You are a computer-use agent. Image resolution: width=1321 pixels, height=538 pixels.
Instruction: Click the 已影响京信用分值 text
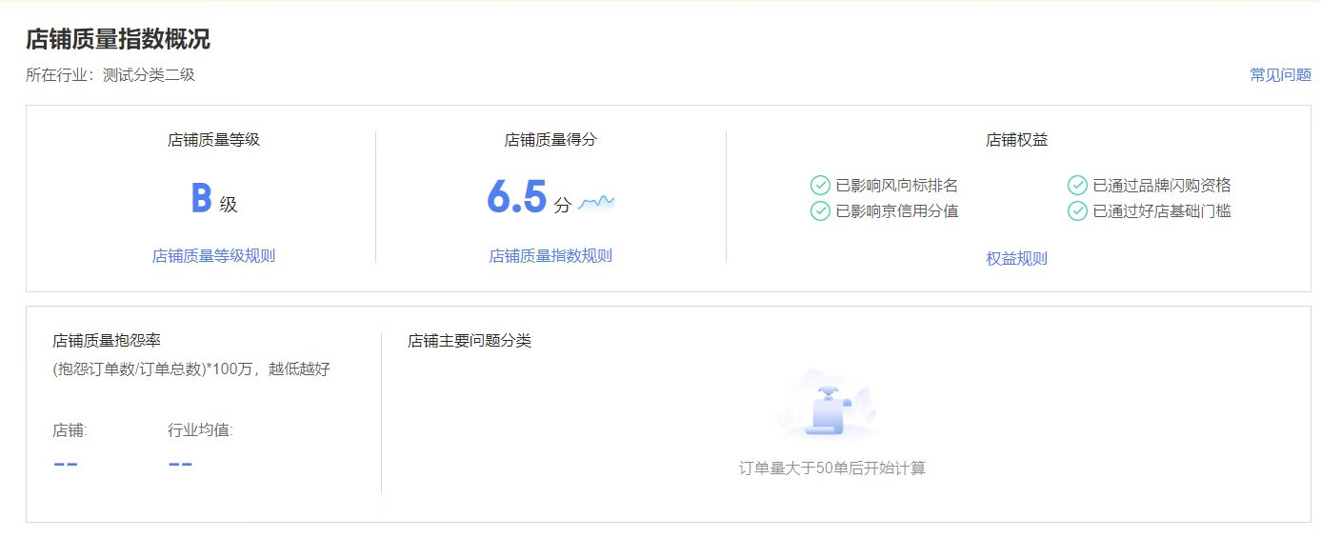[x=896, y=211]
